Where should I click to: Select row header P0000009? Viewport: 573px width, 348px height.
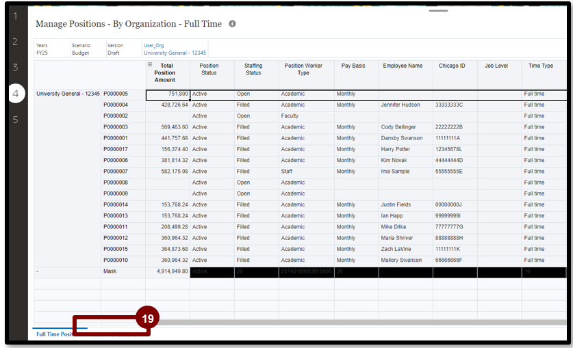coord(123,193)
